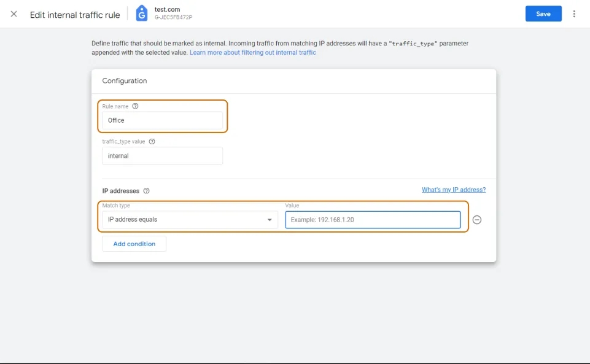
Task: Focus the traffic_type value field containing internal
Action: click(x=162, y=156)
